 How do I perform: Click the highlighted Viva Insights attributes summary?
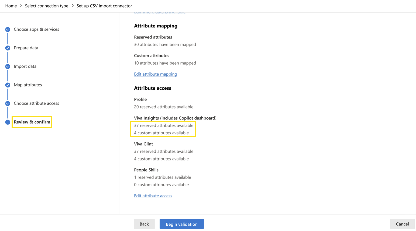[x=163, y=129]
